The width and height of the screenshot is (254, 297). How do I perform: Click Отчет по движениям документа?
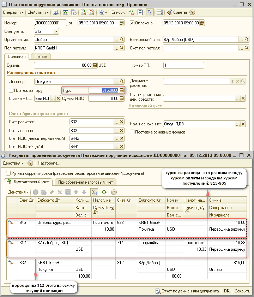pyautogui.click(x=187, y=291)
